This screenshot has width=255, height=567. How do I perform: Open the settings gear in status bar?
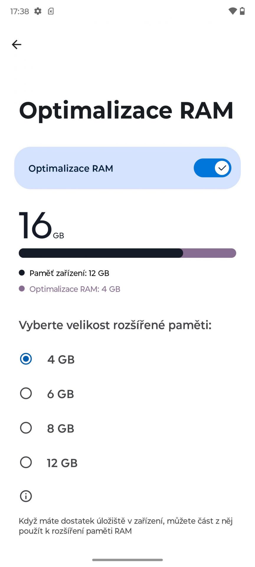tap(38, 11)
